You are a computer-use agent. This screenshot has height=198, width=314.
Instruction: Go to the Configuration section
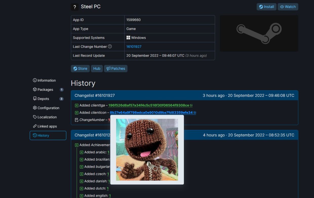46,108
